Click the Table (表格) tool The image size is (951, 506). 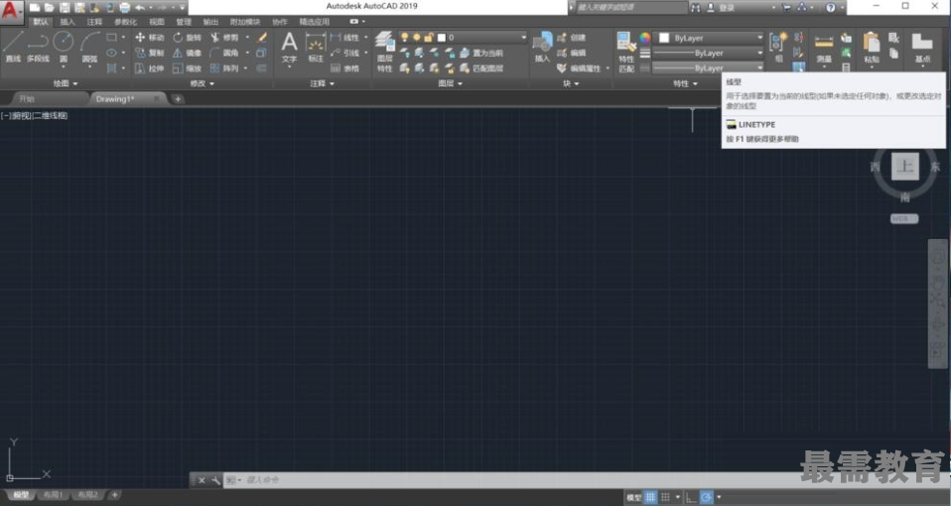[x=345, y=68]
